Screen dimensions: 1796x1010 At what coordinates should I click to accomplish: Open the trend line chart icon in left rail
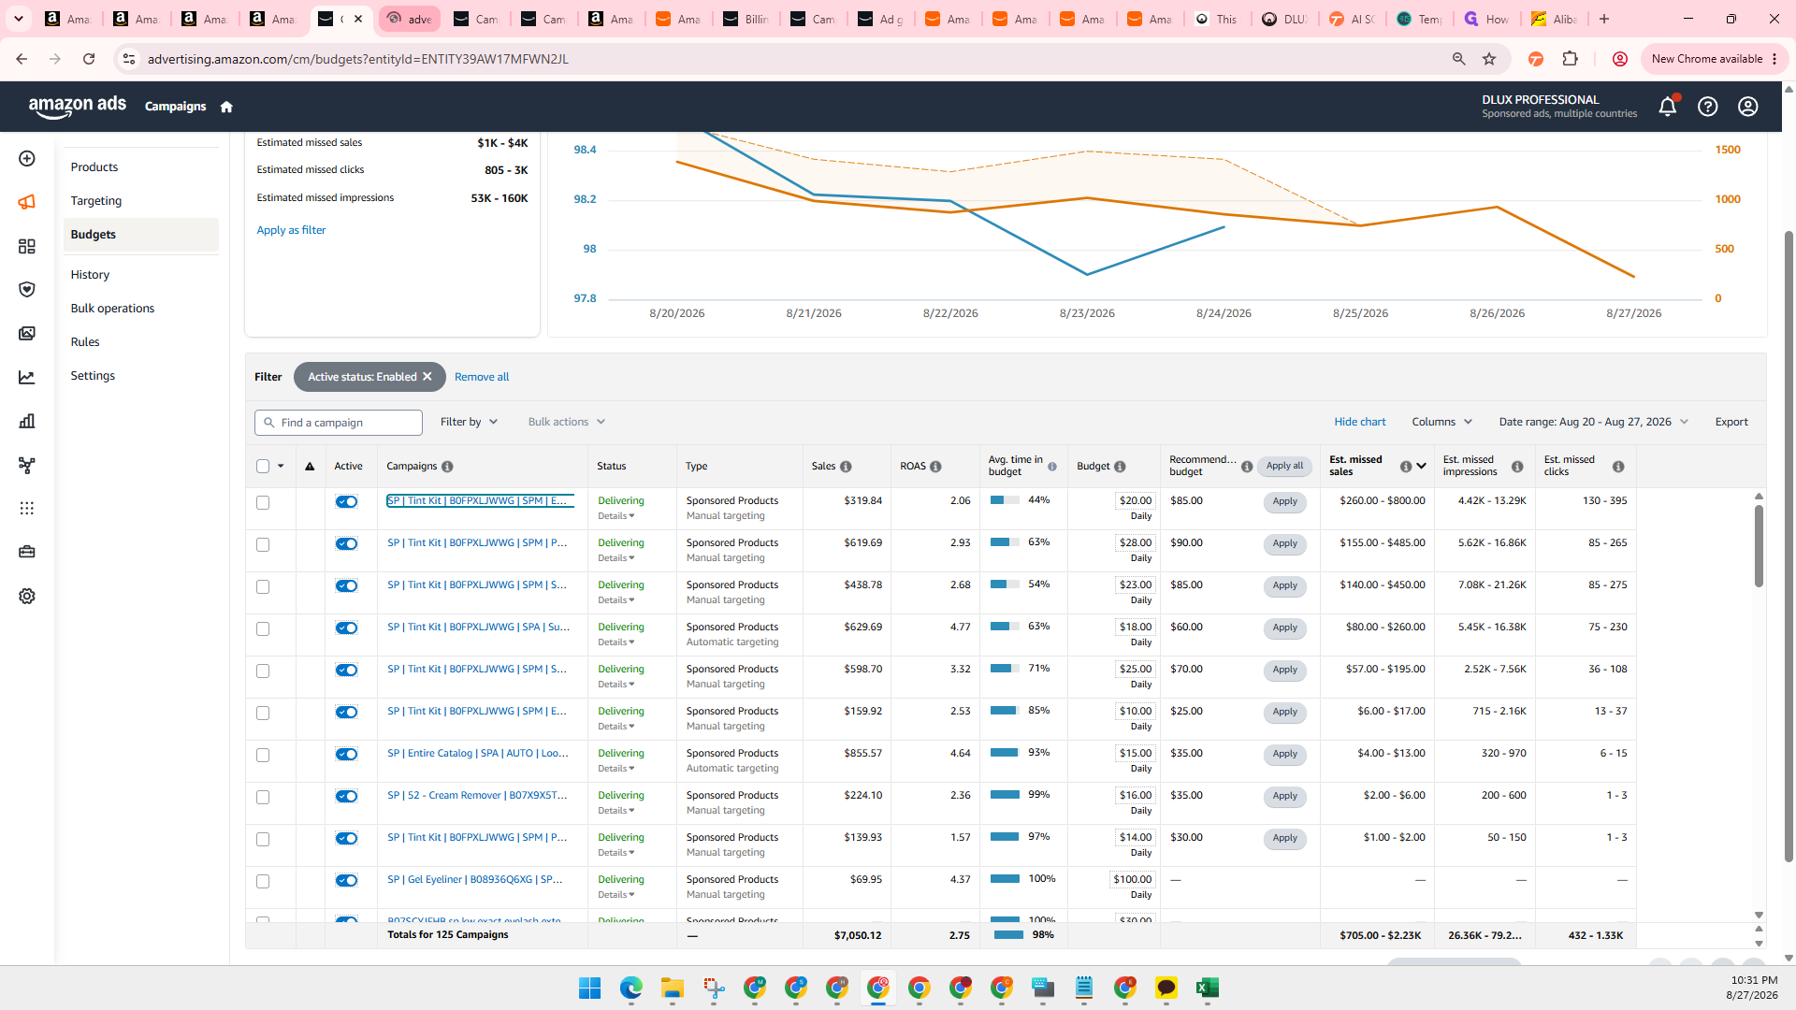point(27,378)
